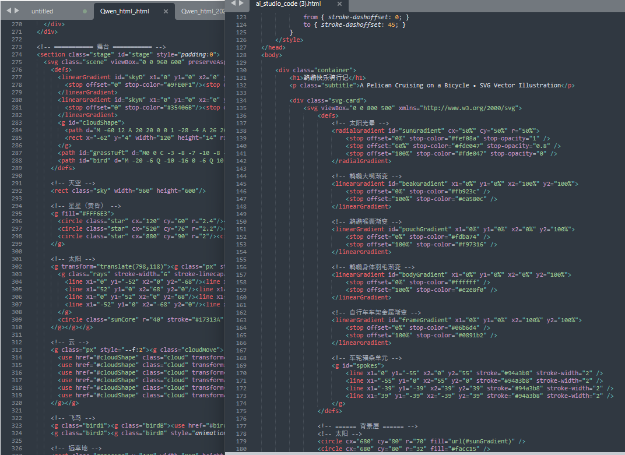Viewport: 625px width, 455px height.
Task: Click the previous-tab arrow in the left editor window
Action: click(9, 10)
